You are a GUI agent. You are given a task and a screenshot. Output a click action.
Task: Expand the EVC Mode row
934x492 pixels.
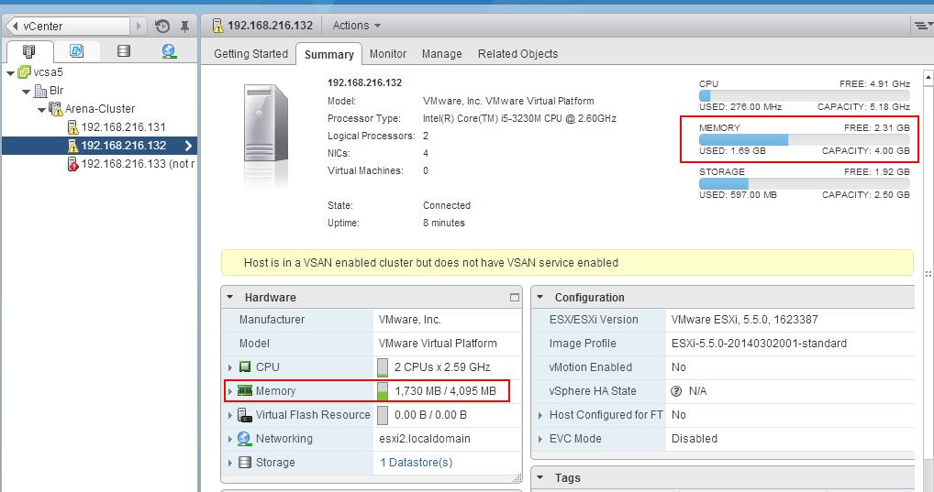pos(540,439)
